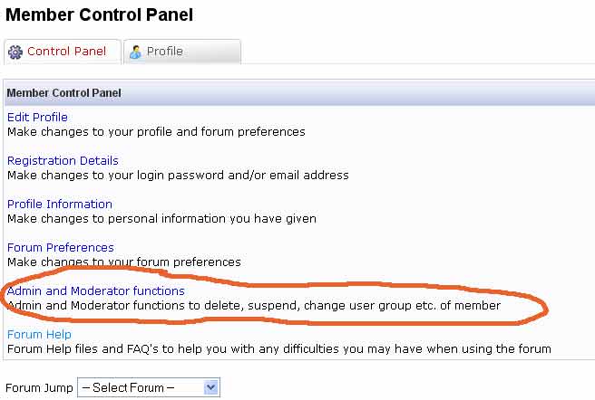Image resolution: width=595 pixels, height=400 pixels.
Task: Click the profile and forum preferences description text
Action: pos(156,131)
